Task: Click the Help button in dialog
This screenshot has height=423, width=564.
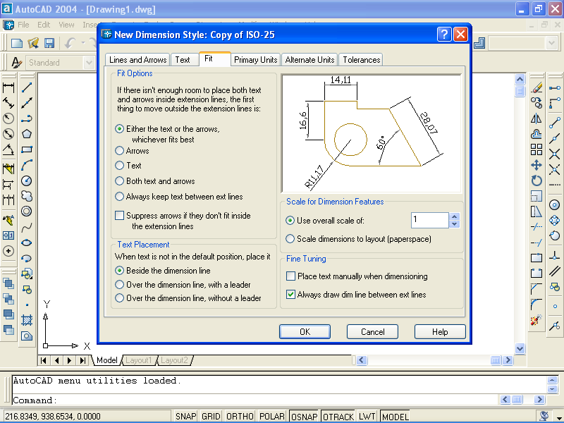Action: 440,331
